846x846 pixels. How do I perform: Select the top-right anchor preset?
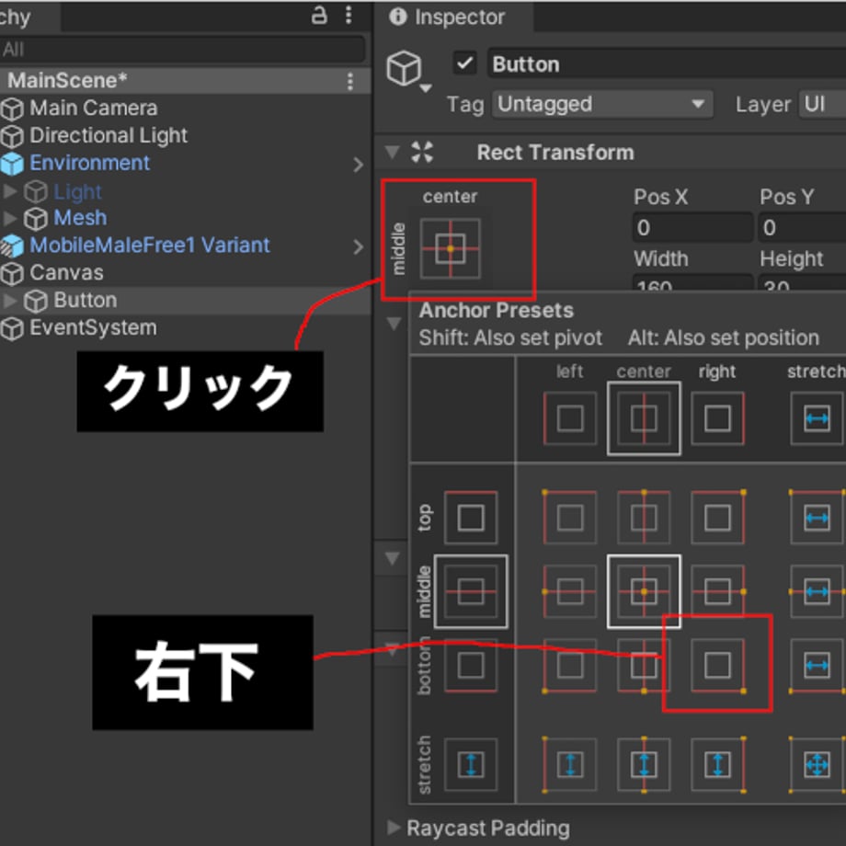coord(717,518)
